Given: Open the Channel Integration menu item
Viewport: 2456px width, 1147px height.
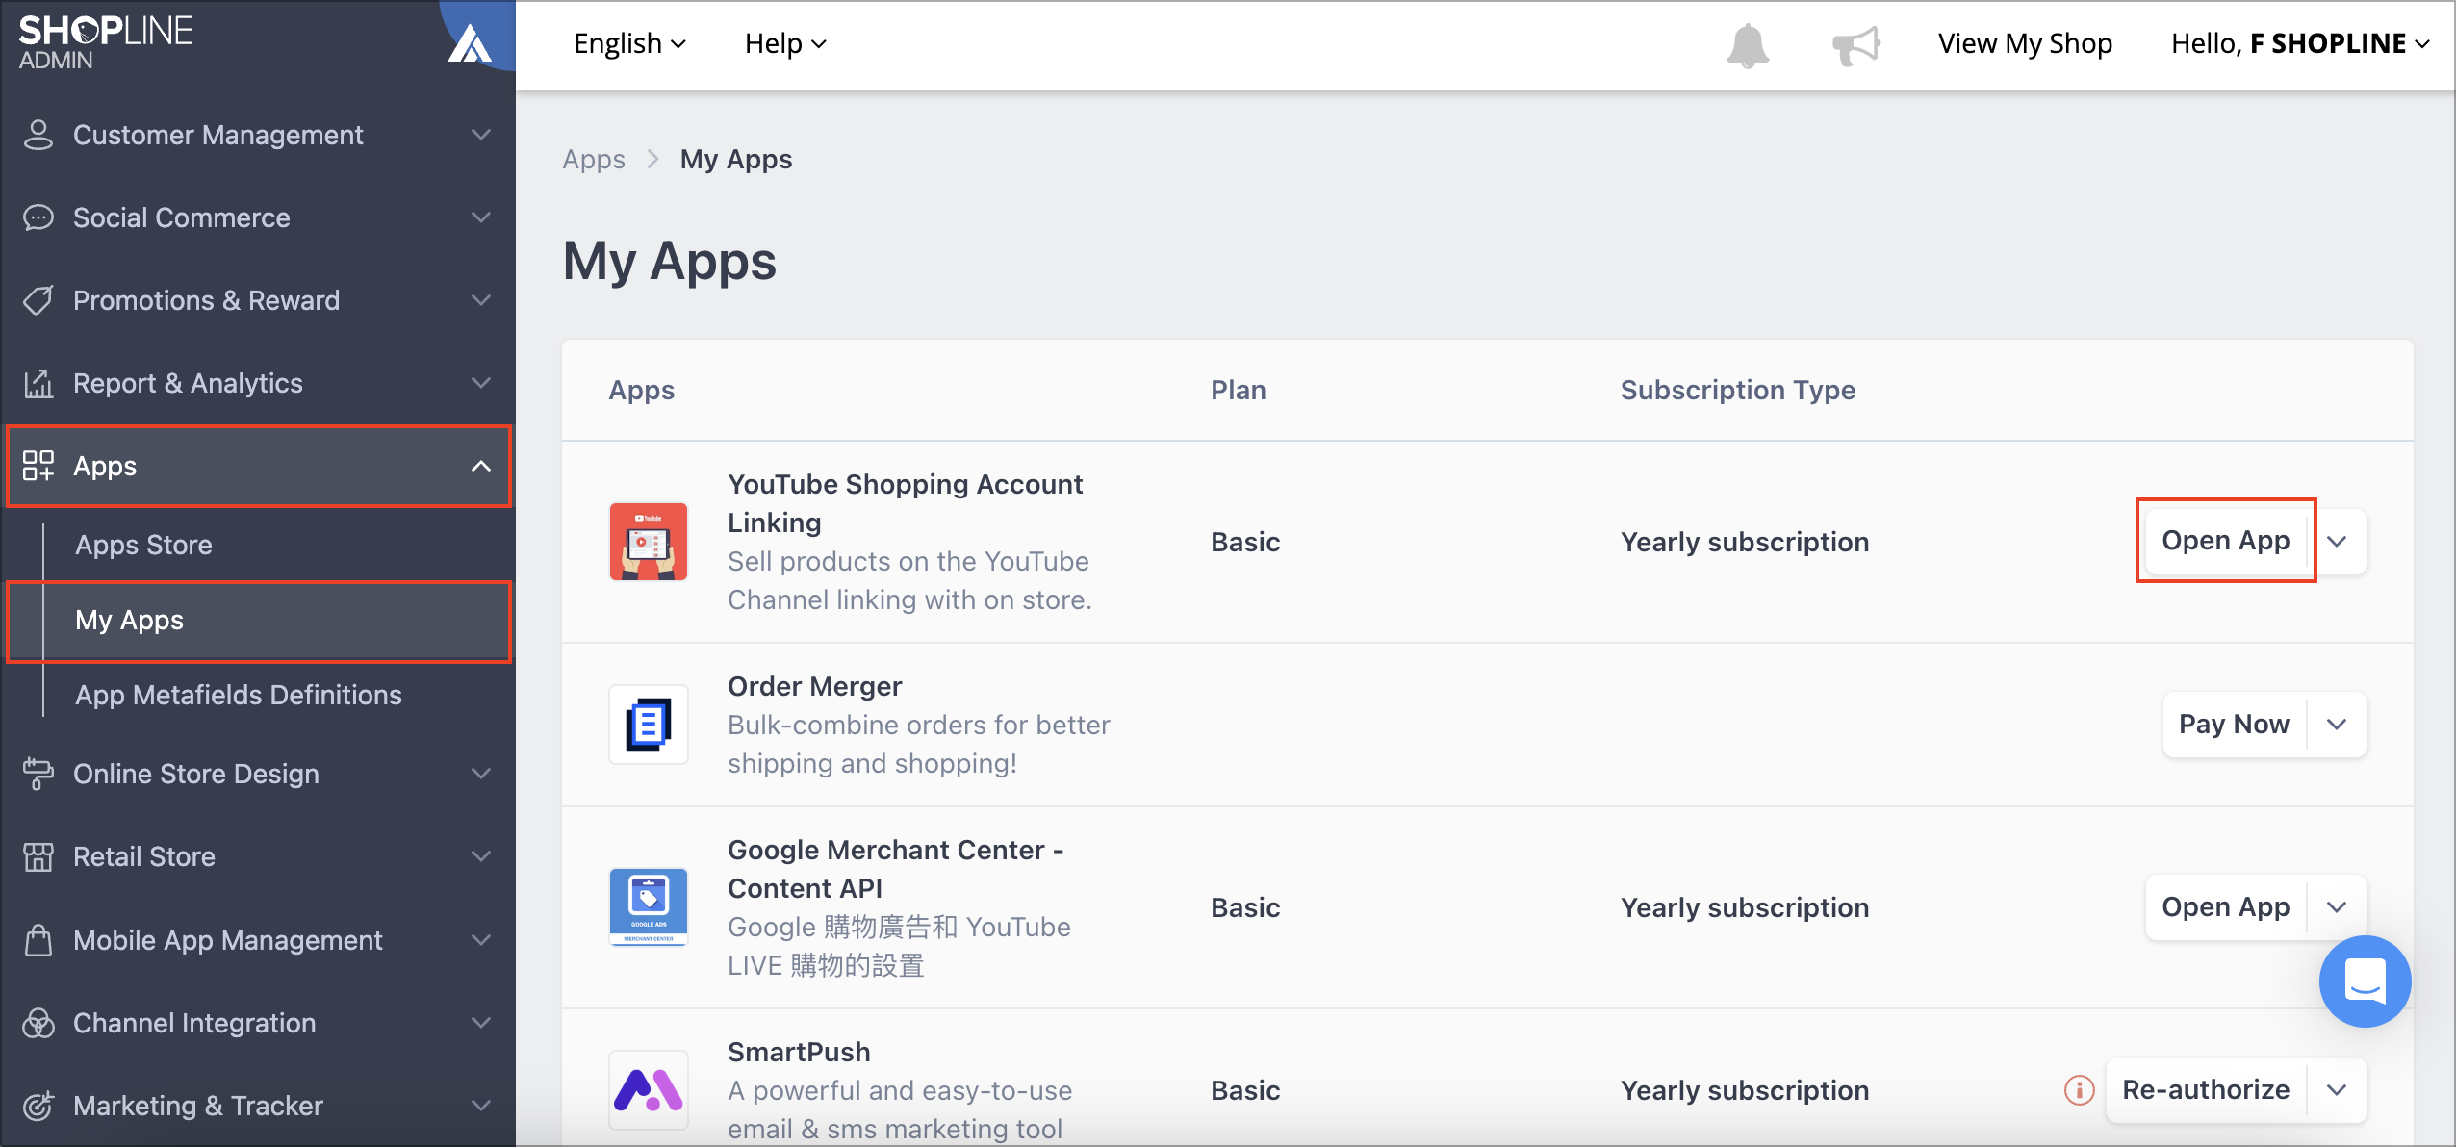Looking at the screenshot, I should point(258,1023).
